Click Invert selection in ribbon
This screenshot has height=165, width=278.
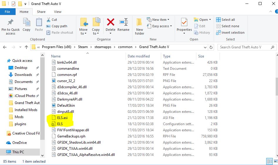click(230, 33)
